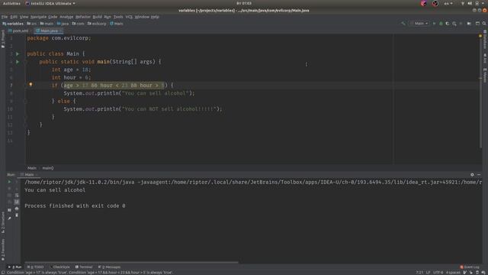Click the yellow inspection indicator top-right of editor

tap(480, 36)
